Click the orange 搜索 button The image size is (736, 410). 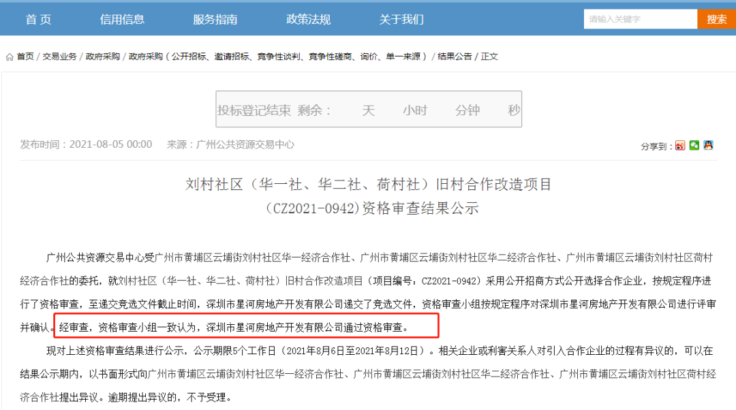716,19
